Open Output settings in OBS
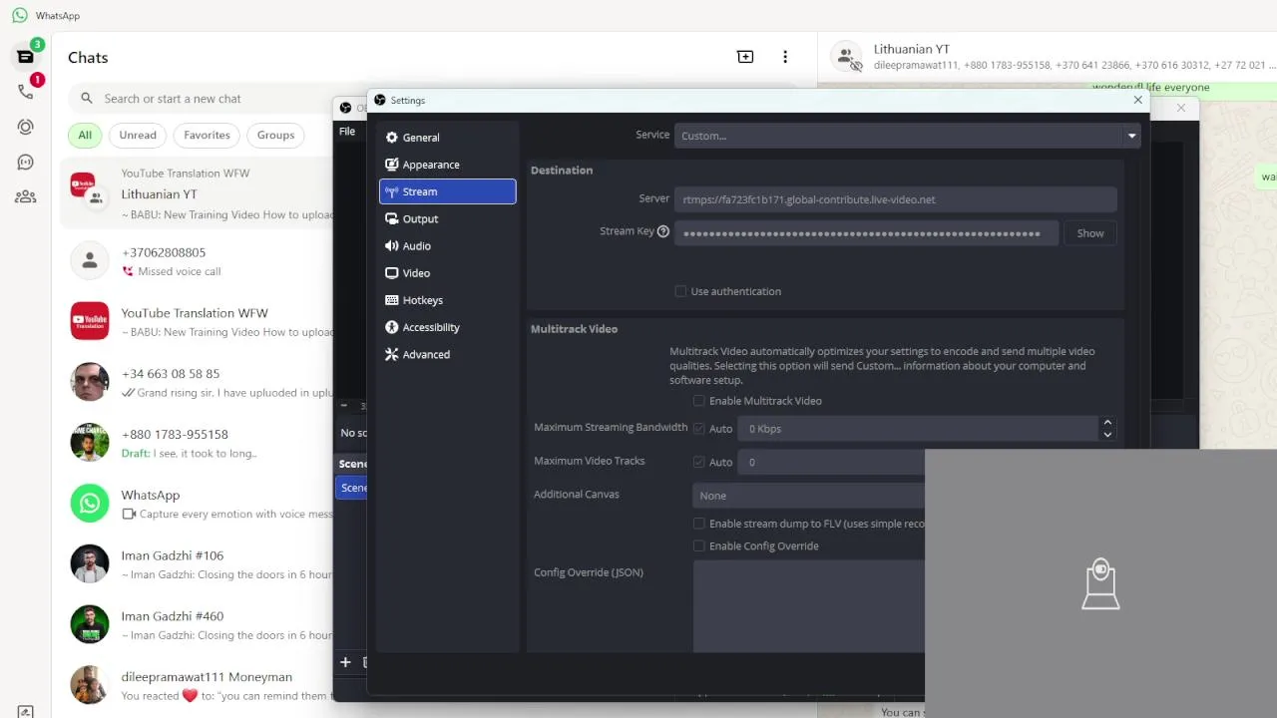1277x718 pixels. 448,218
